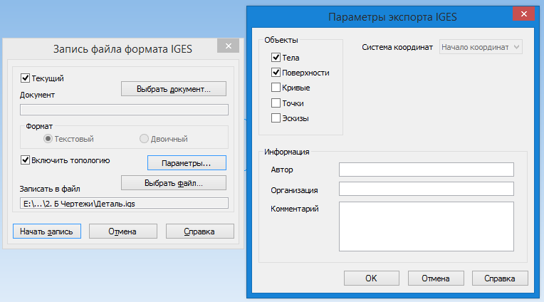
Task: Enable the Эскизы checkbox
Action: click(x=276, y=118)
